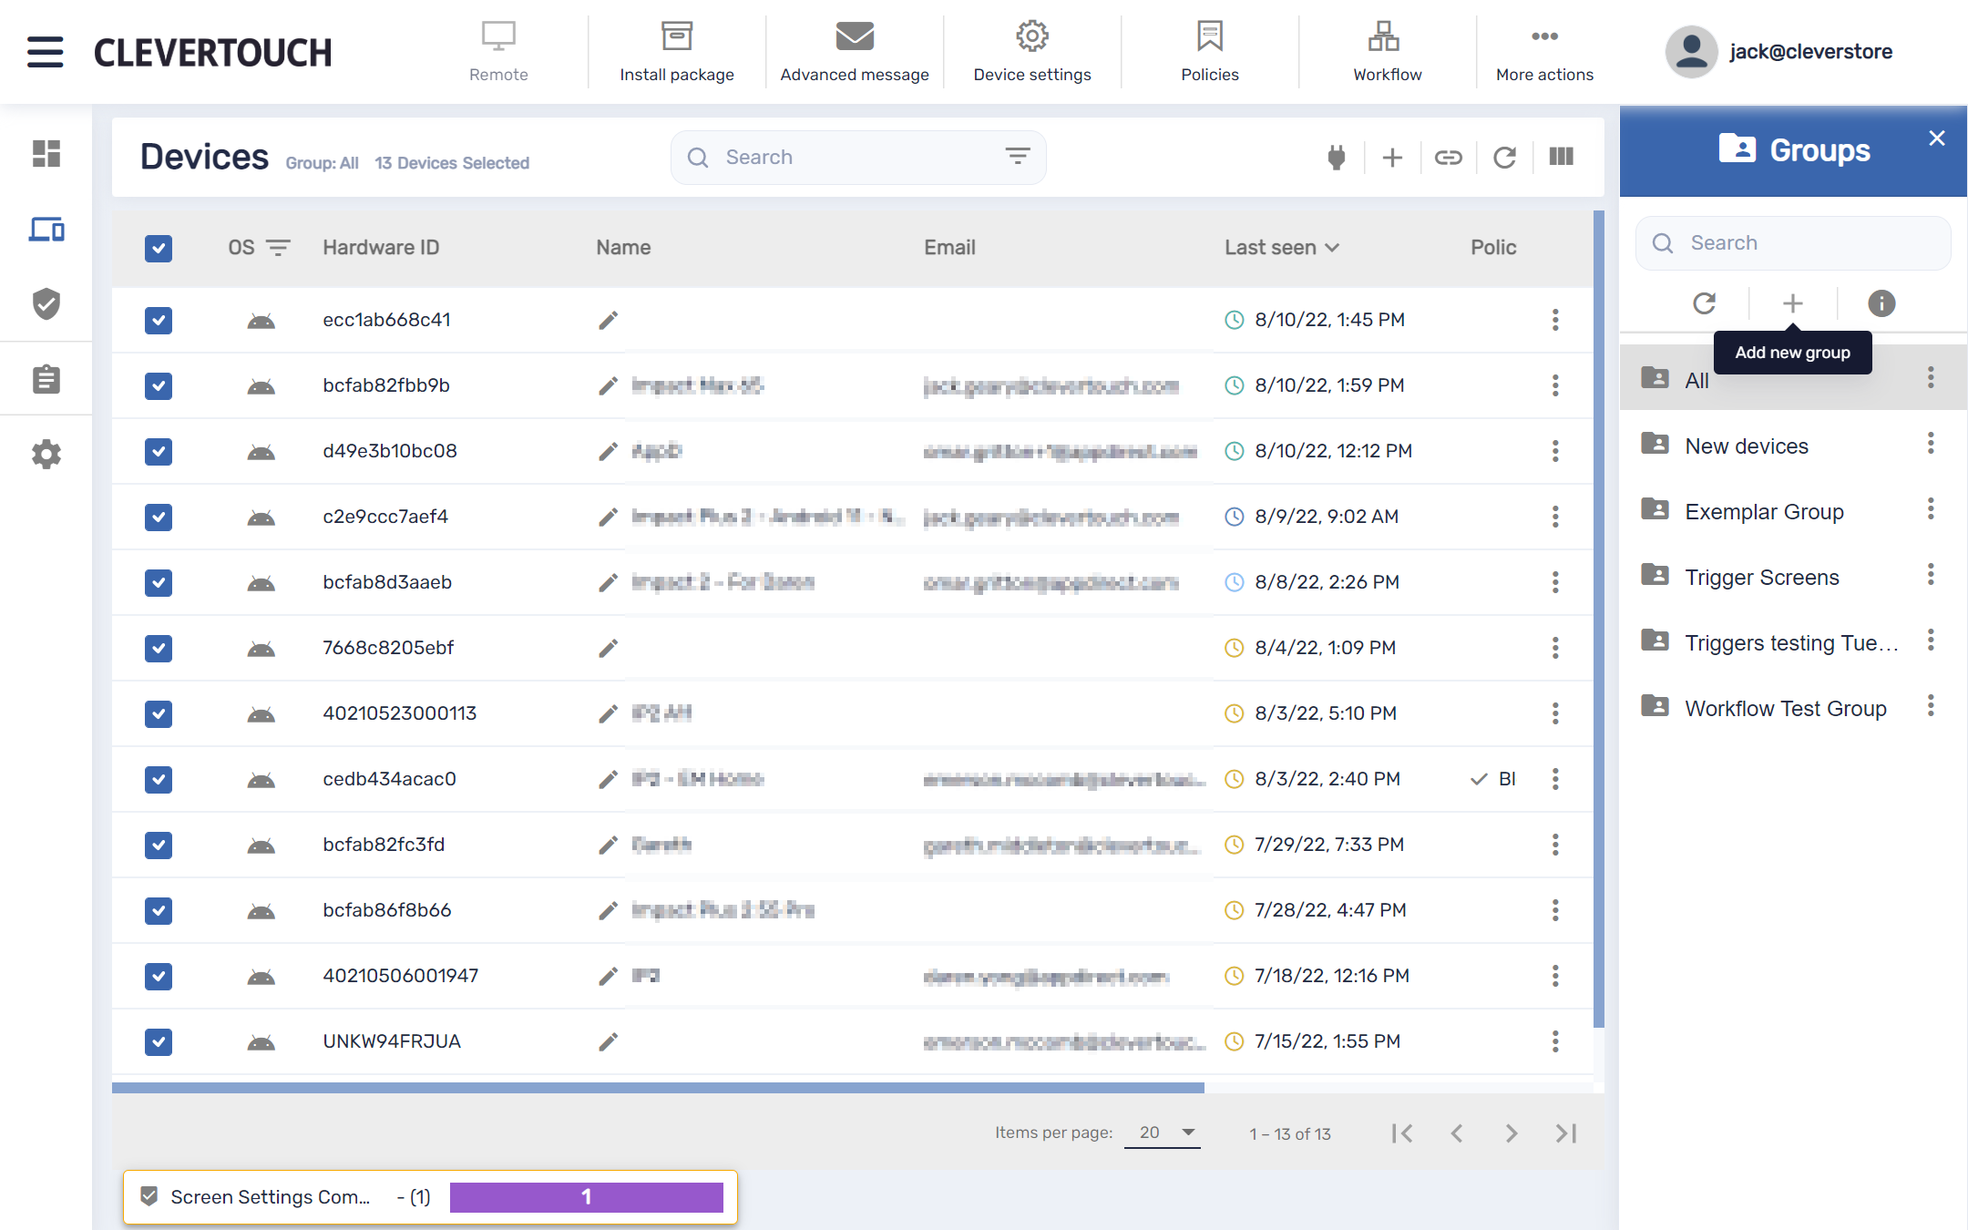Open Device settings action
Image resolution: width=1968 pixels, height=1230 pixels.
(1032, 52)
